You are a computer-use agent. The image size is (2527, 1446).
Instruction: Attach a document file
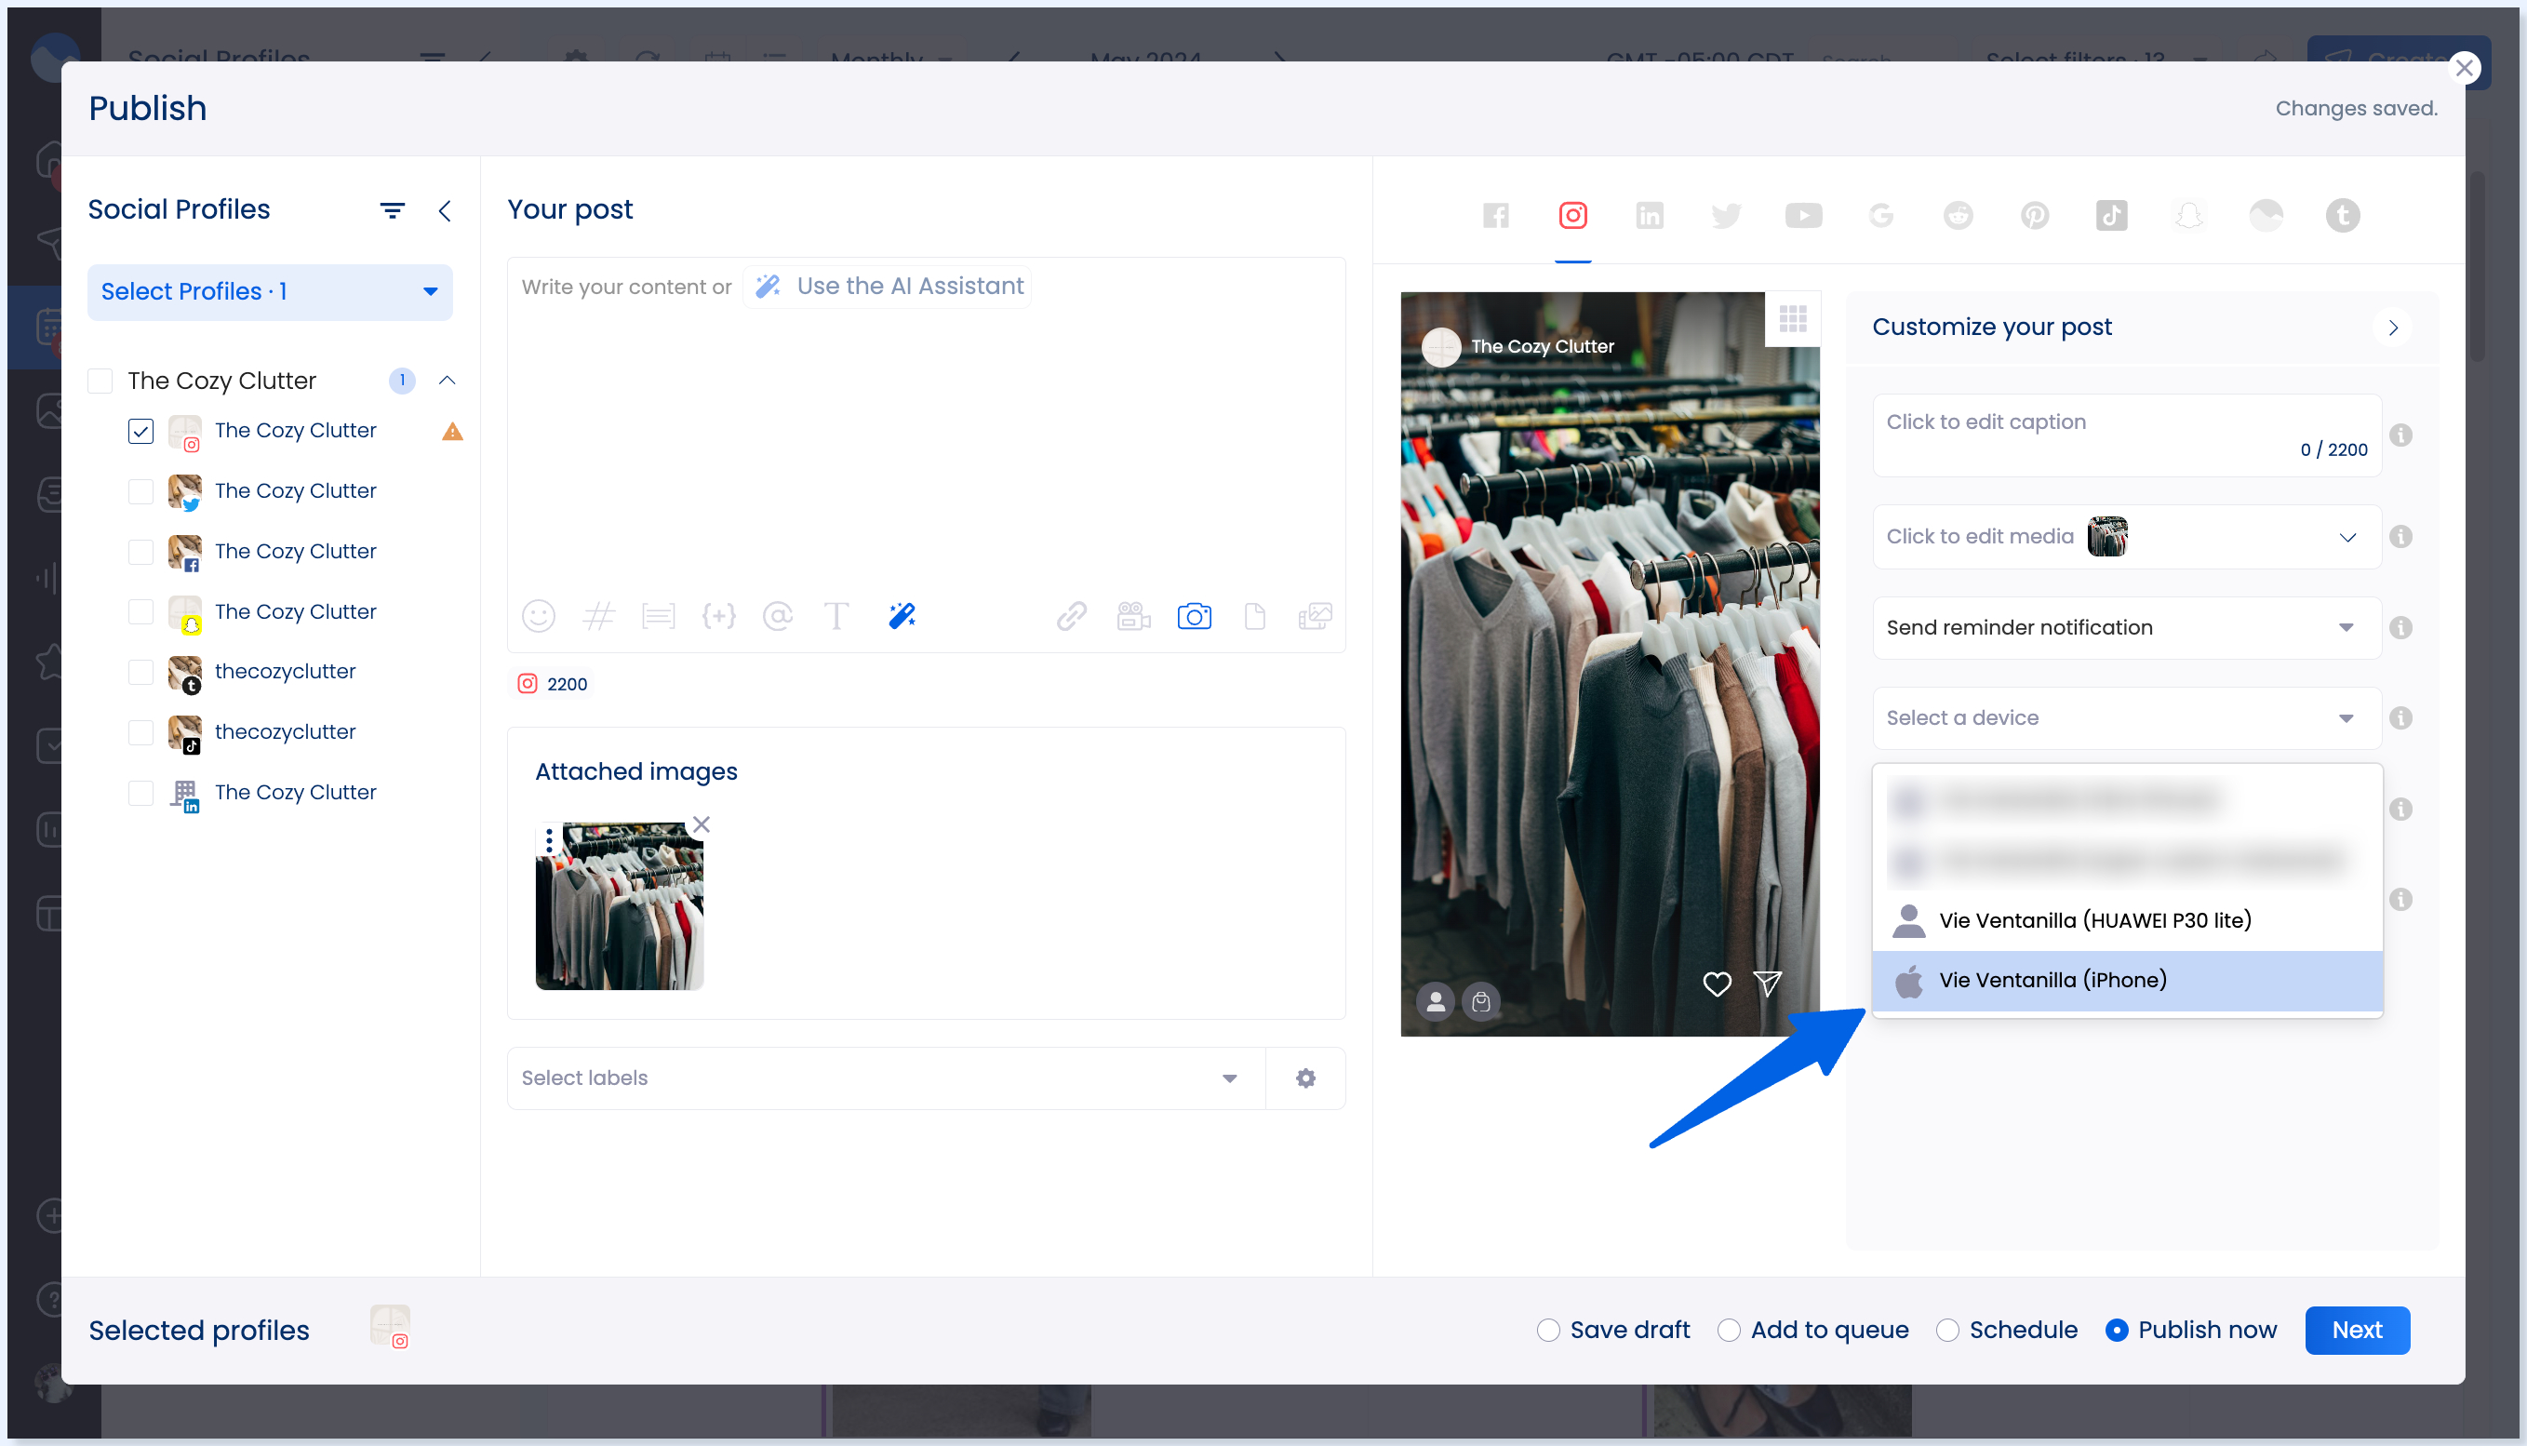click(1254, 617)
